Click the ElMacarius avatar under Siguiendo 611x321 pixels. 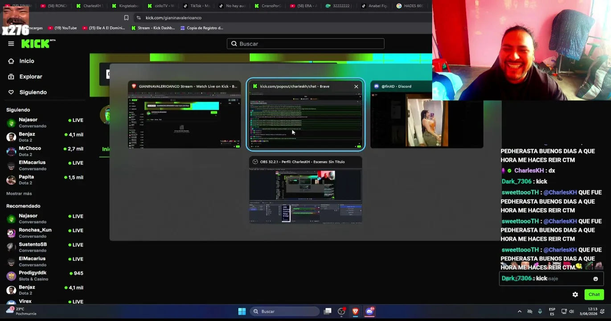(x=11, y=165)
